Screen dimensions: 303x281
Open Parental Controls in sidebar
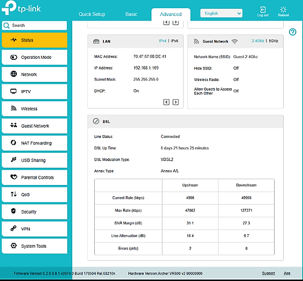click(37, 177)
